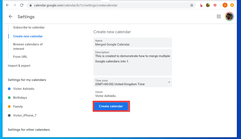The height and width of the screenshot is (139, 241).
Task: Click the Settings page title
Action: tap(26, 17)
